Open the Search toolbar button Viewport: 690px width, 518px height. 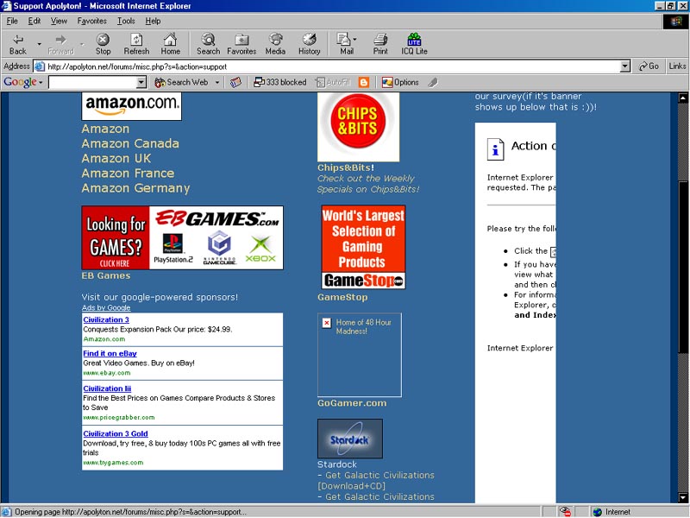pos(208,44)
